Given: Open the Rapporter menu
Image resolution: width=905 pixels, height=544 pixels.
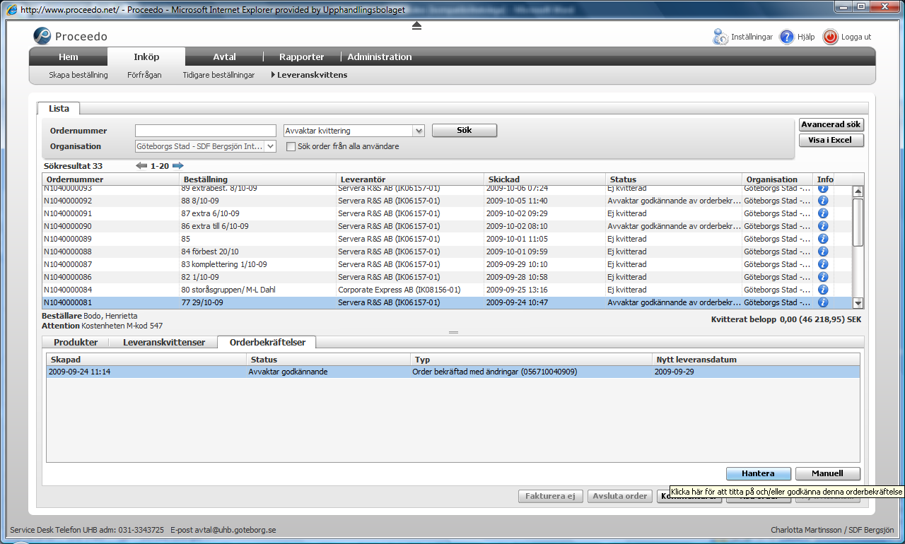Looking at the screenshot, I should click(x=302, y=57).
